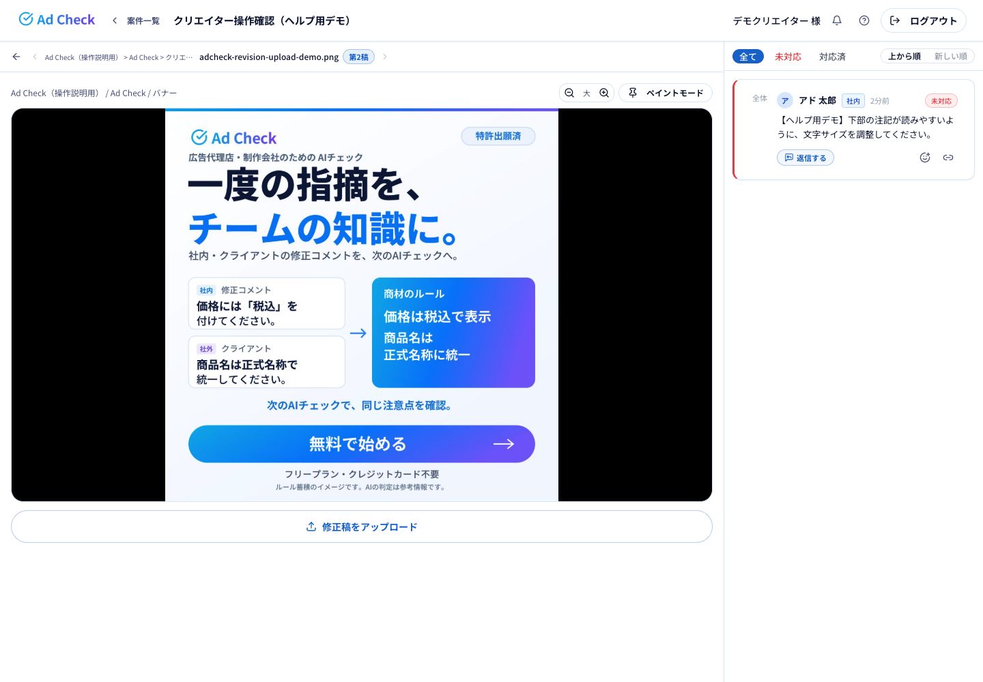Zoom in the banner preview
Viewport: 983px width, 682px height.
(604, 93)
